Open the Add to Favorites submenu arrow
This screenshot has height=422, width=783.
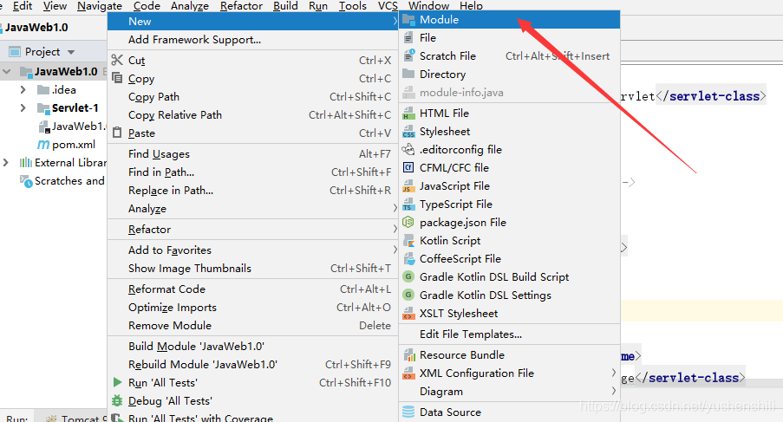pos(395,250)
